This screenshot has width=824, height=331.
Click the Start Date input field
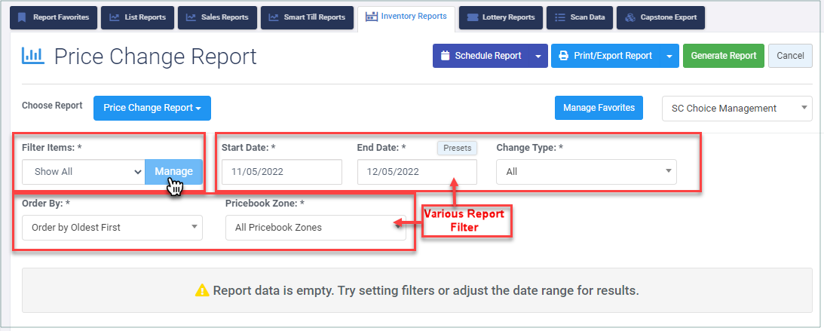click(282, 172)
